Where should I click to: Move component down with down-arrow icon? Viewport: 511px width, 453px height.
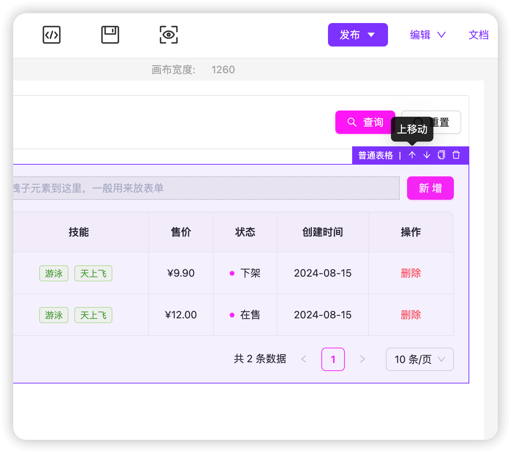(427, 155)
